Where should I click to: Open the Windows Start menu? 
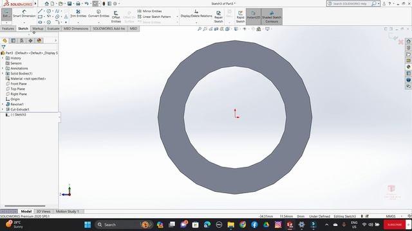pyautogui.click(x=88, y=225)
